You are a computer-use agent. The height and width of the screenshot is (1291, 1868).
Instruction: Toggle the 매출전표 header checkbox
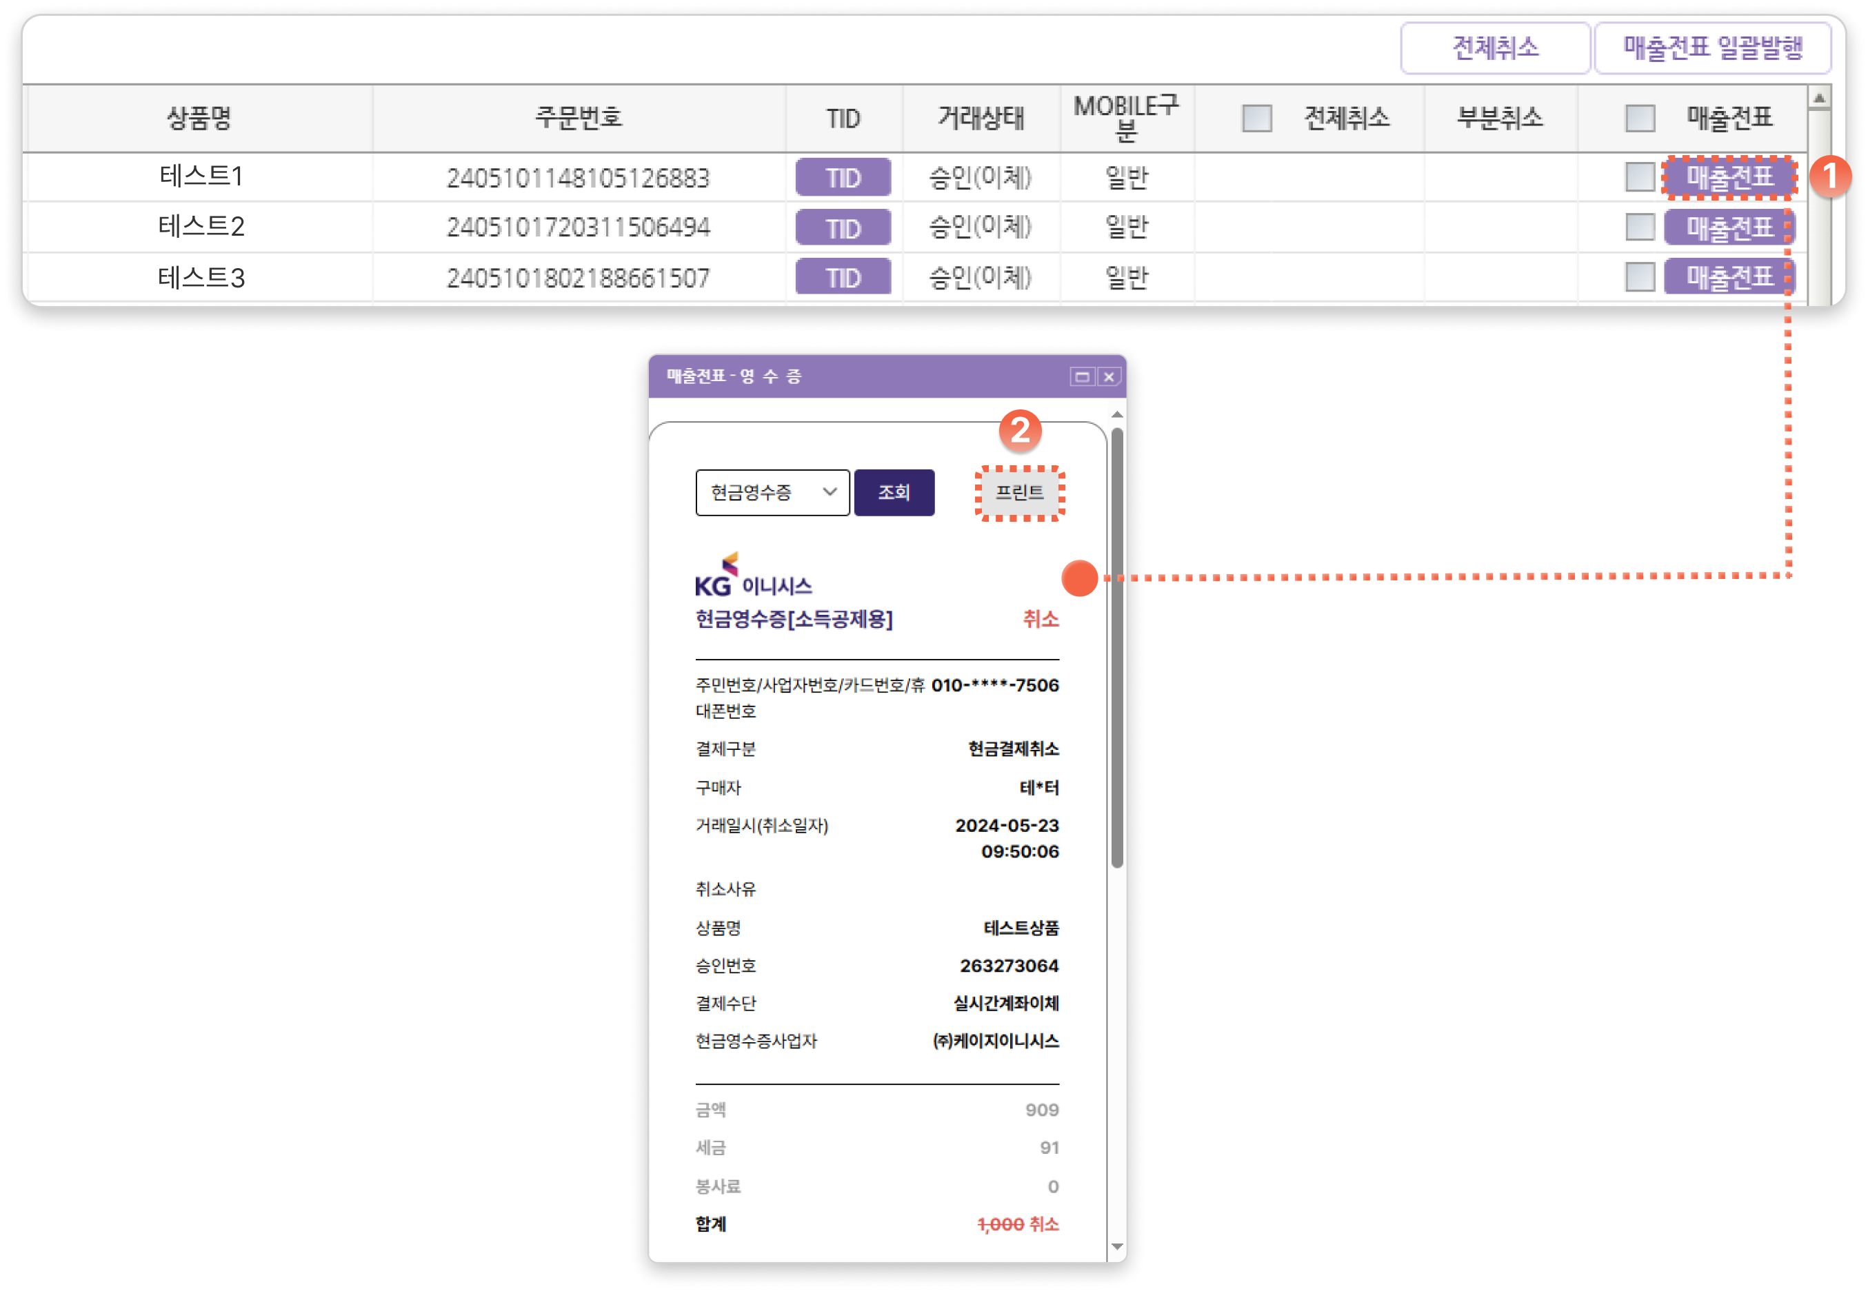point(1640,118)
